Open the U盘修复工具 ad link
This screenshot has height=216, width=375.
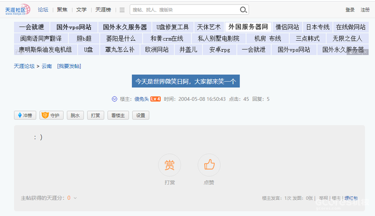pyautogui.click(x=172, y=27)
